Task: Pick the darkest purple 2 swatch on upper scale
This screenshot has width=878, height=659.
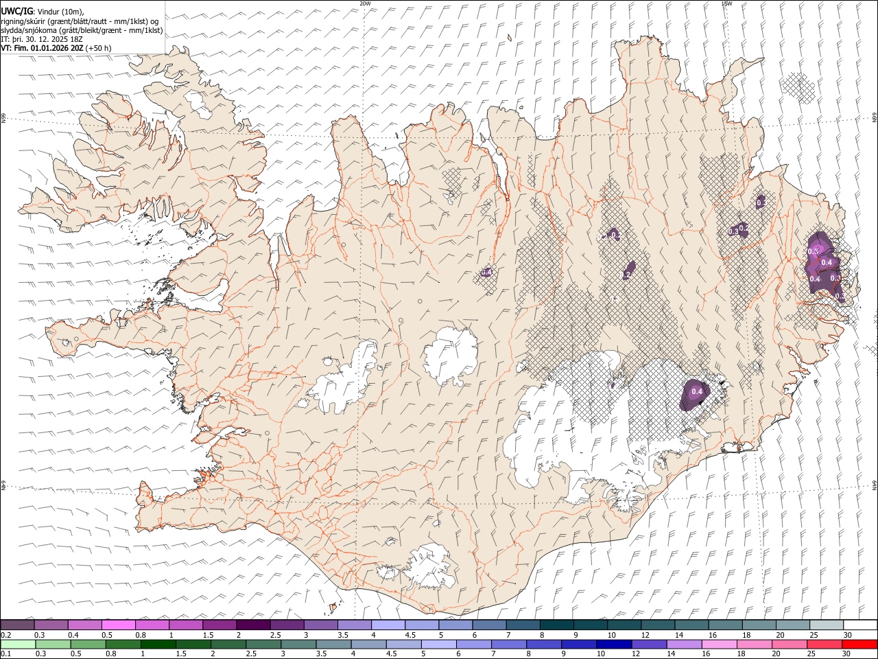Action: click(253, 625)
